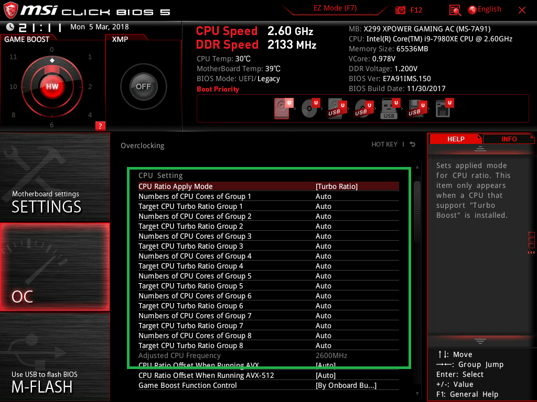
Task: Select Target CPU Turbo Ratio Group 7
Action: tap(268, 325)
